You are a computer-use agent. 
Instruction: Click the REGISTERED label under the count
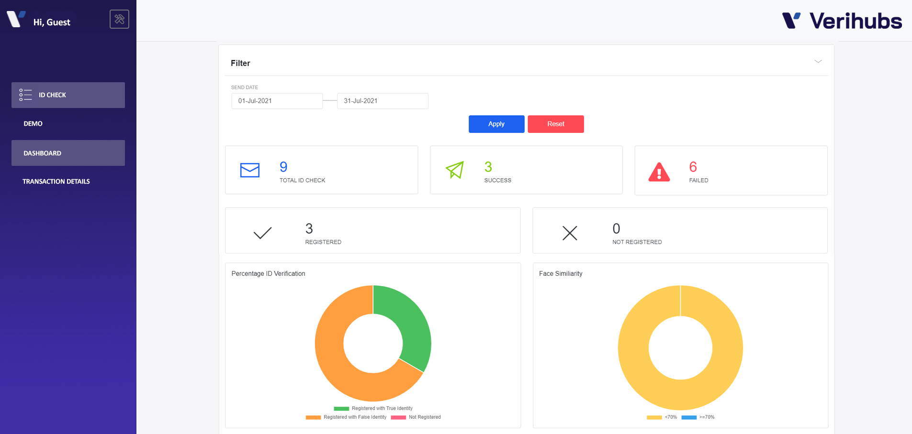(x=323, y=242)
